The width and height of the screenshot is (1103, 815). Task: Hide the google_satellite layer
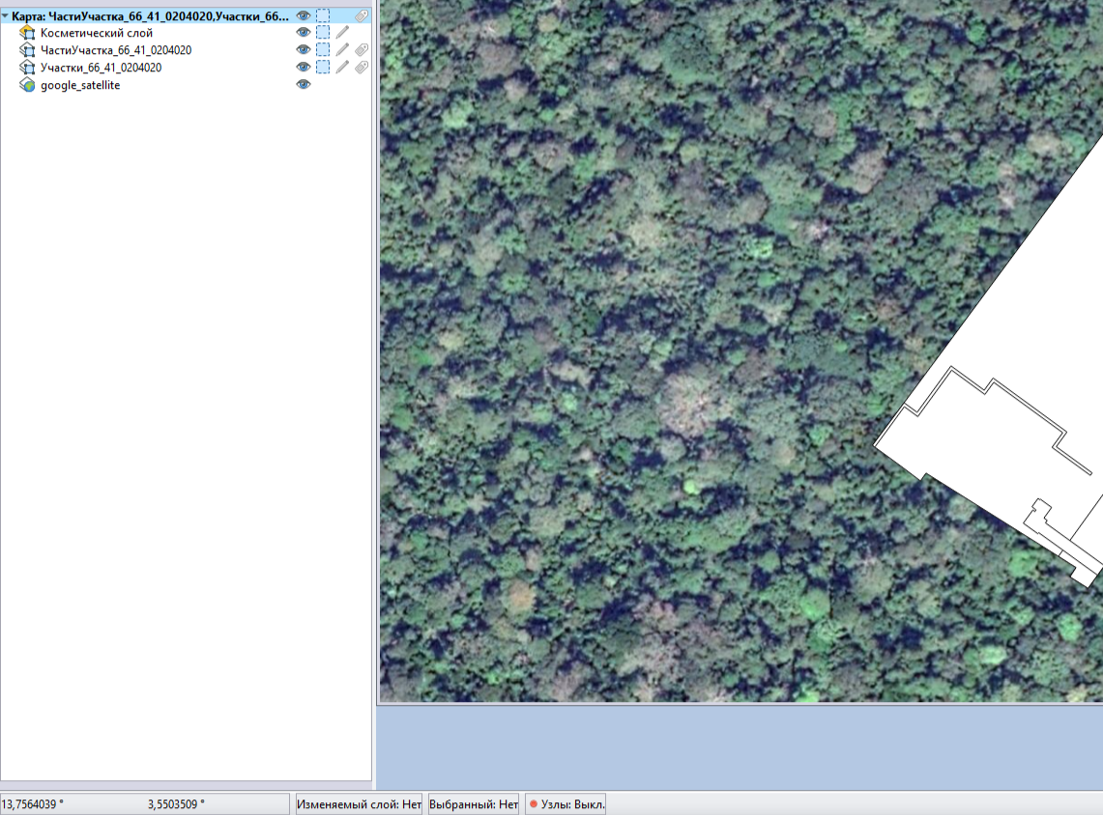pyautogui.click(x=304, y=85)
